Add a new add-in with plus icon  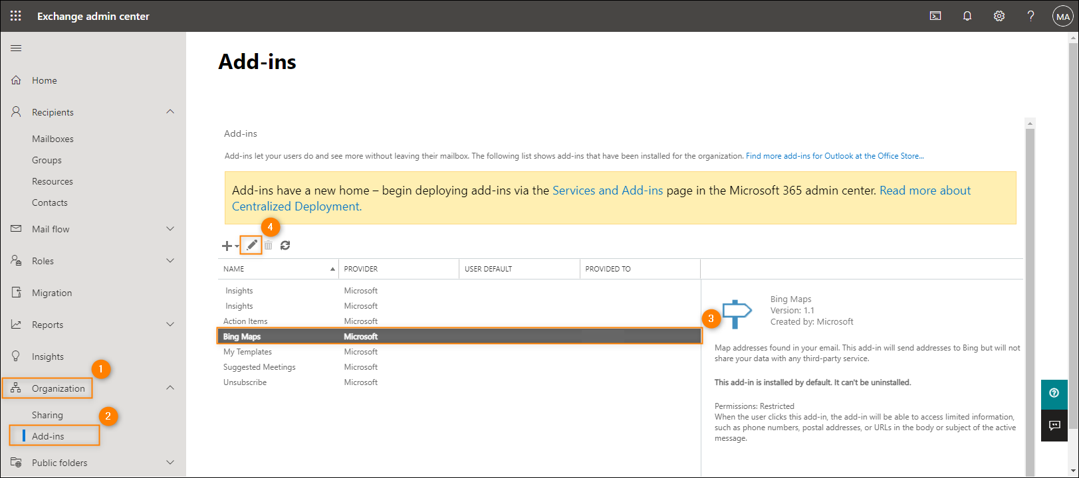(227, 246)
